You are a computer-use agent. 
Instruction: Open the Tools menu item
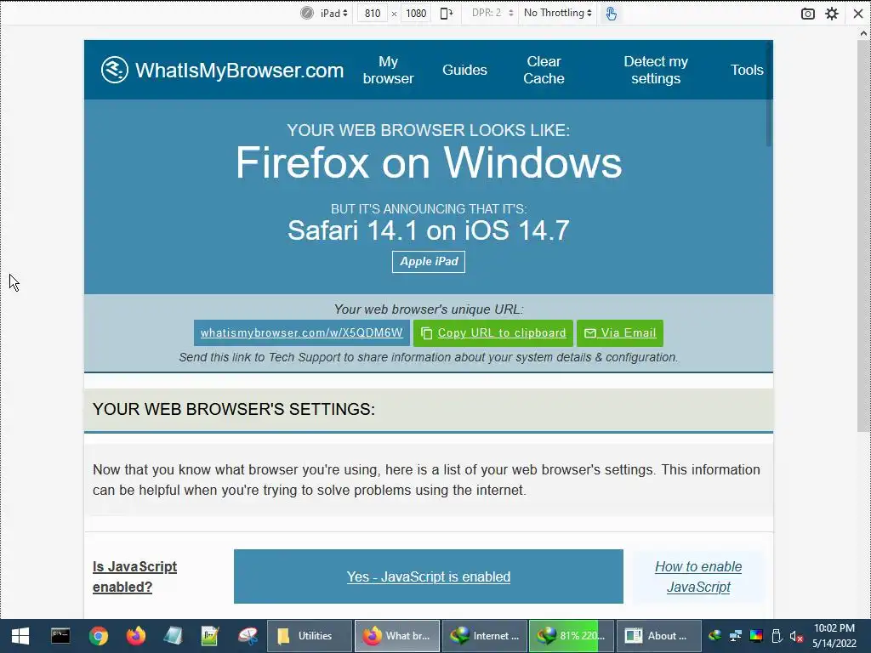click(747, 70)
